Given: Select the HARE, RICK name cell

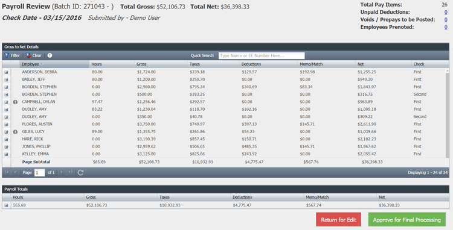Looking at the screenshot, I should tap(33, 139).
